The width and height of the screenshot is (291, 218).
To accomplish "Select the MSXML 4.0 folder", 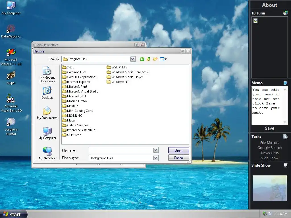I will [x=72, y=116].
